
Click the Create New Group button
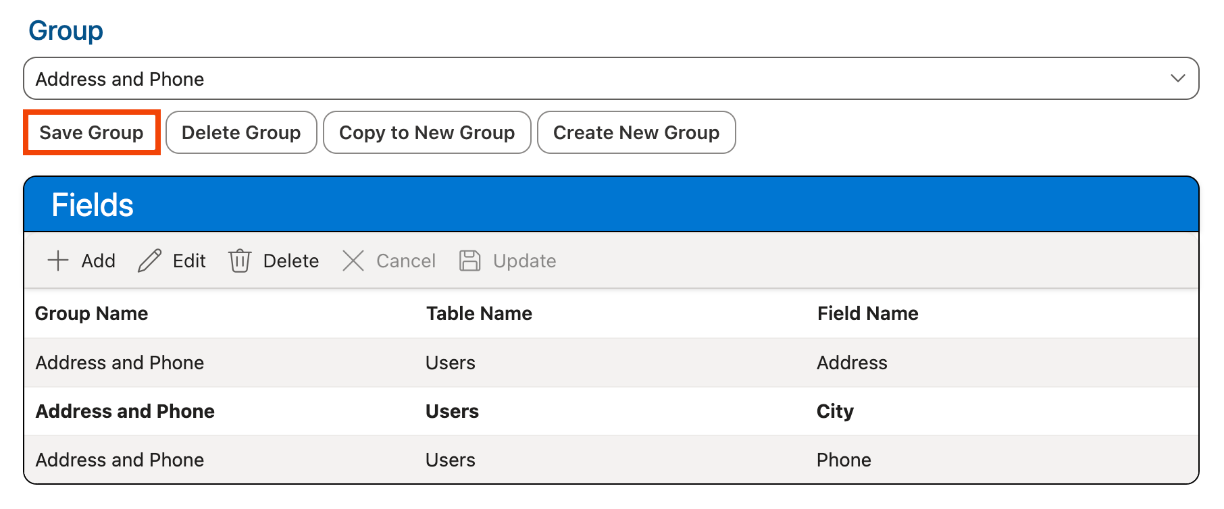pos(636,132)
